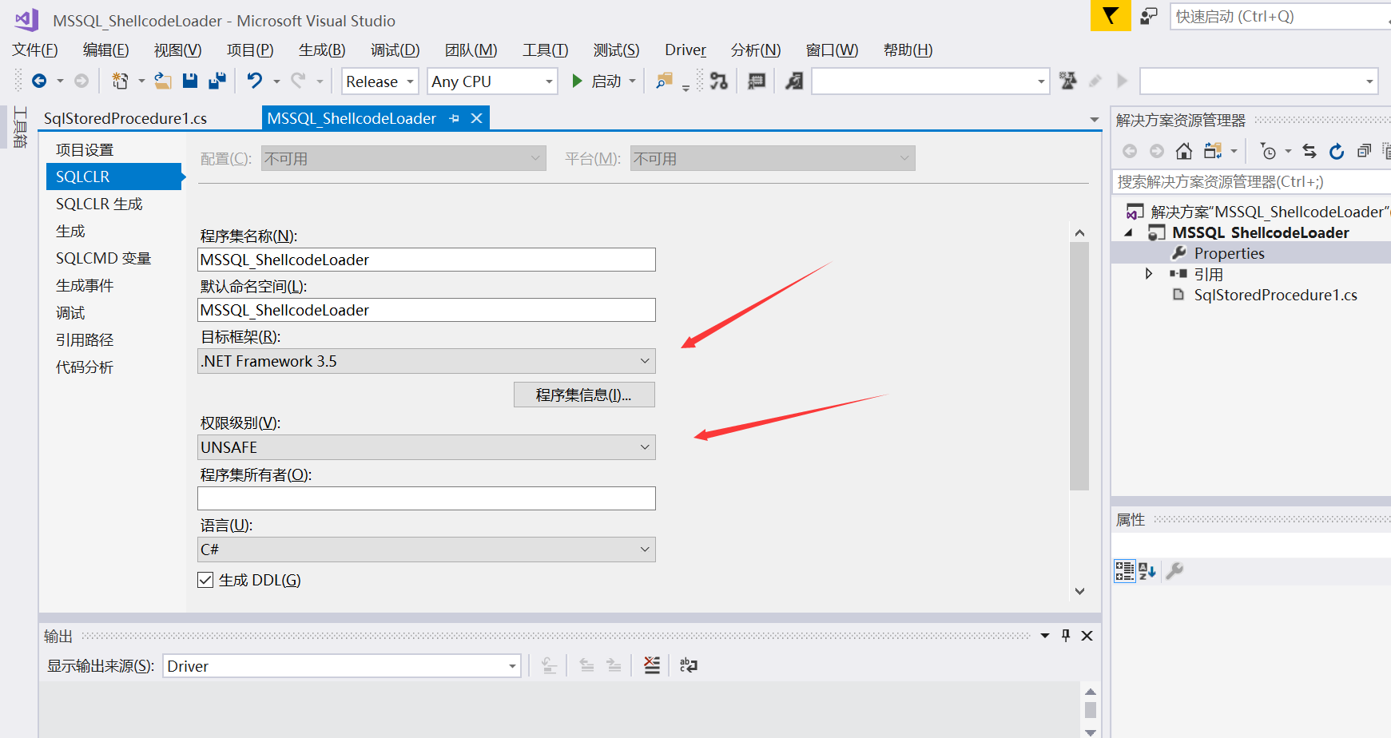Click the empty 程序集所有者 input field
The height and width of the screenshot is (738, 1391).
tap(427, 498)
